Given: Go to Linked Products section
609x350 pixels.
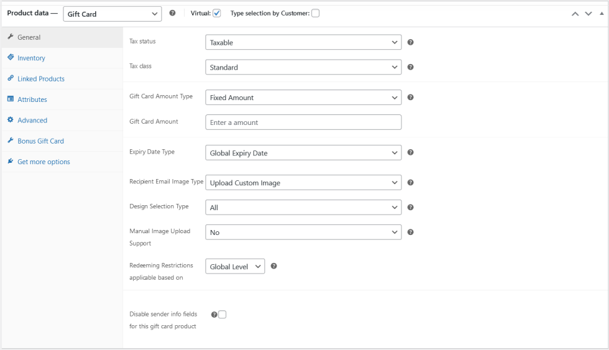Looking at the screenshot, I should [40, 79].
